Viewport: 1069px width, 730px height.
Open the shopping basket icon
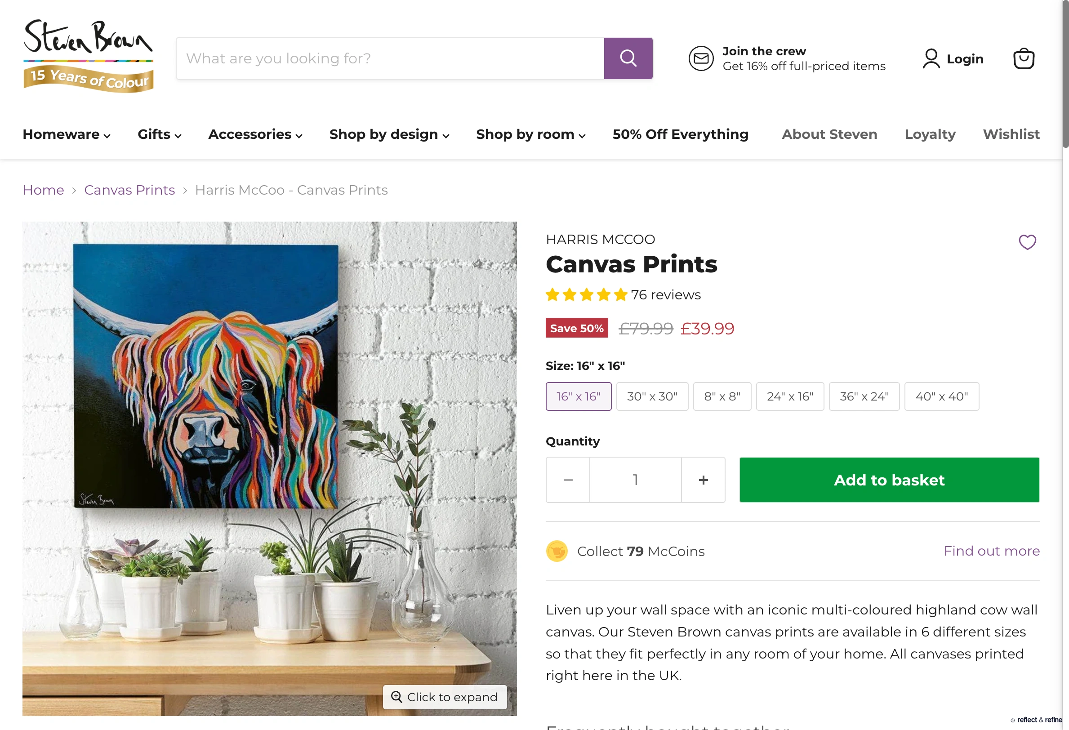1024,58
